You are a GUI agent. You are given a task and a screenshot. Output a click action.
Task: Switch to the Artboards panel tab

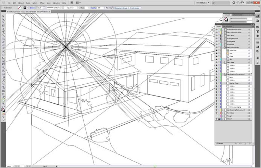tap(228, 27)
